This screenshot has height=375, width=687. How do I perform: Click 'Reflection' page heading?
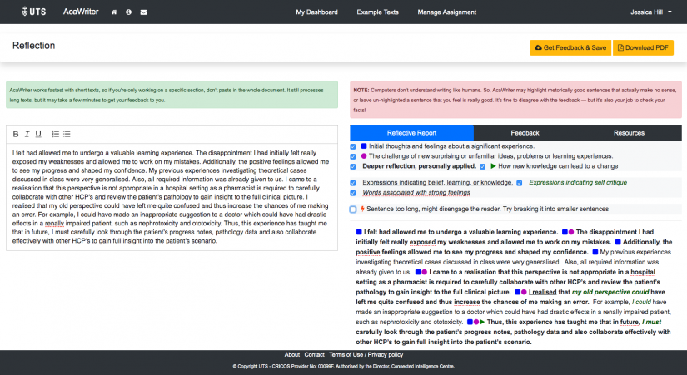point(34,46)
